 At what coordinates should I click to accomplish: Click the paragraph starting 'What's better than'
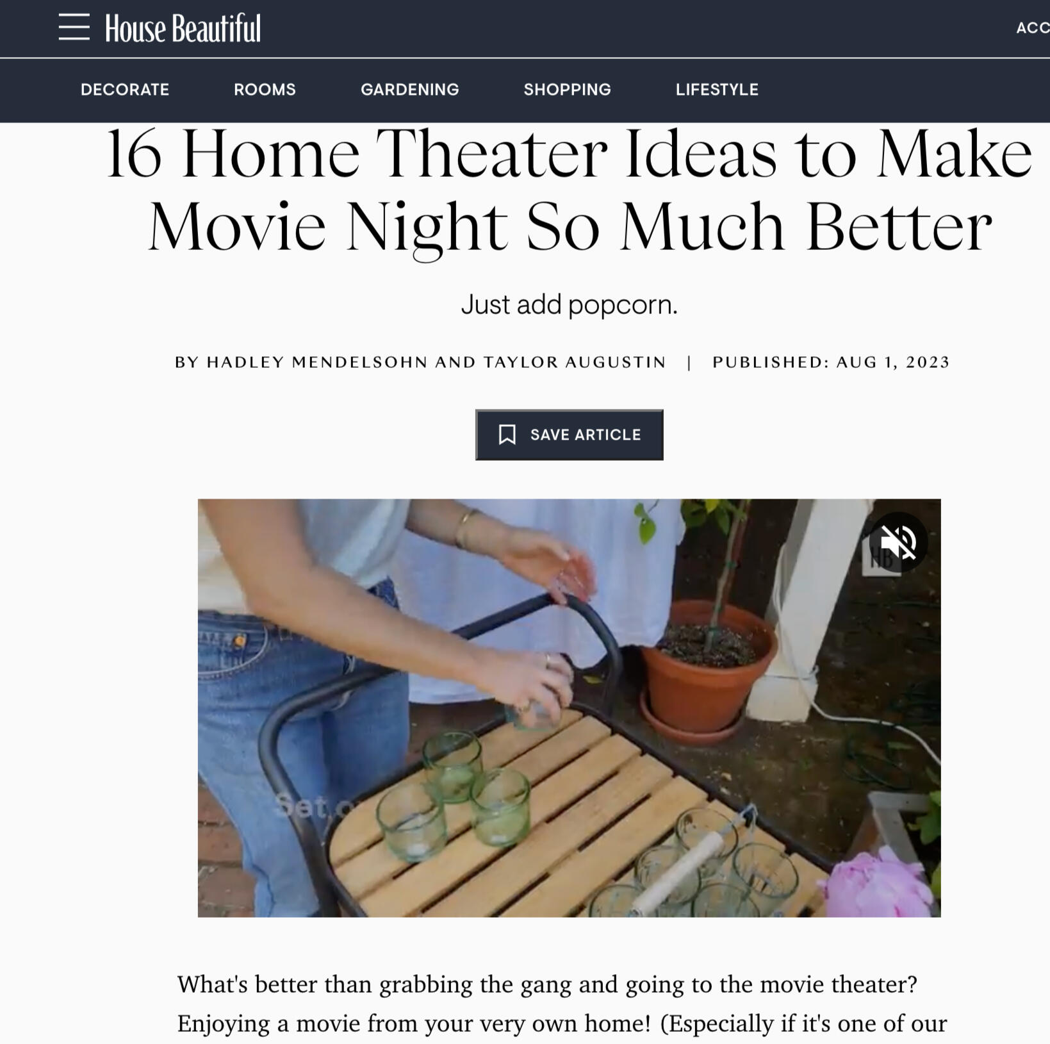point(562,1004)
